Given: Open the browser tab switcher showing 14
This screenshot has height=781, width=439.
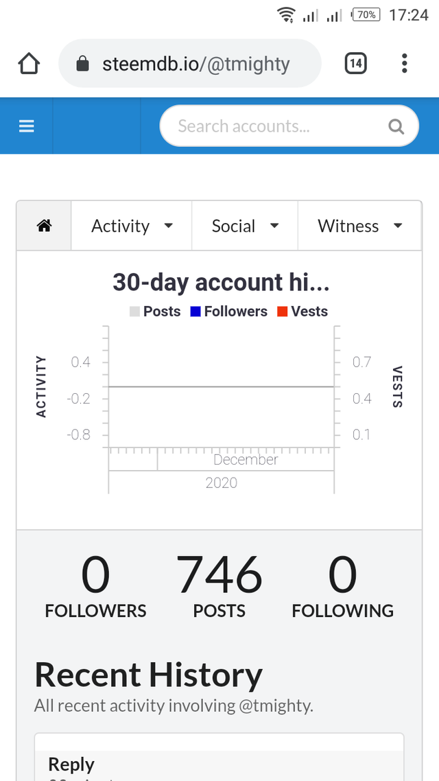Looking at the screenshot, I should click(355, 65).
